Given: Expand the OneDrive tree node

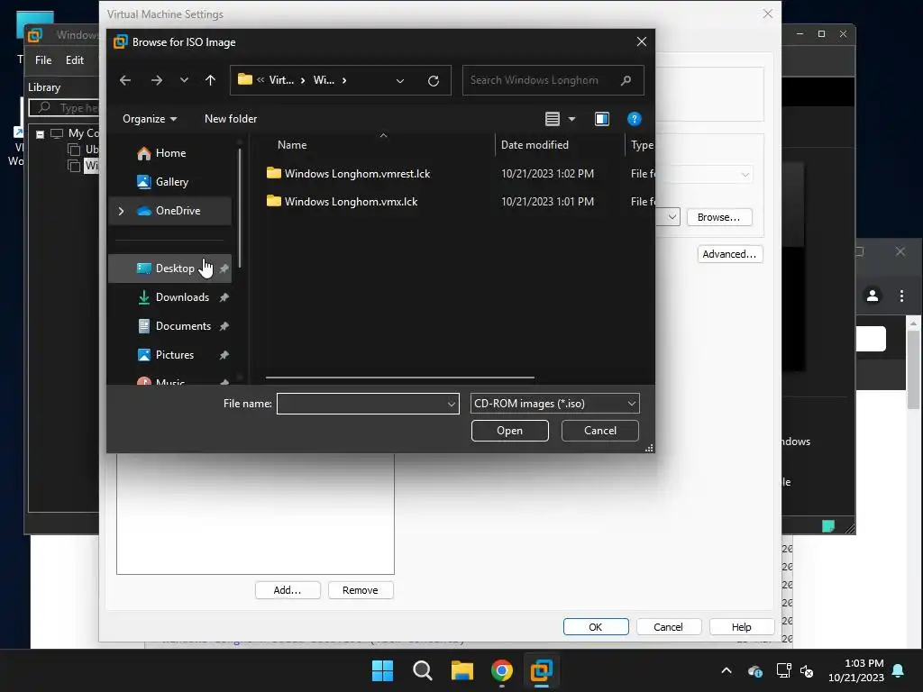Looking at the screenshot, I should click(122, 211).
